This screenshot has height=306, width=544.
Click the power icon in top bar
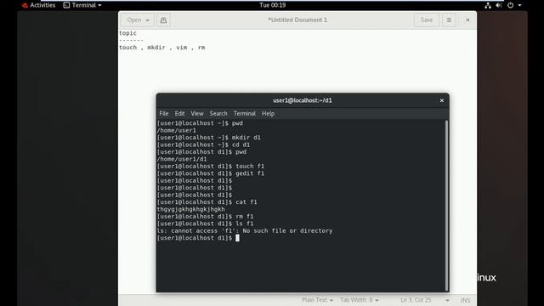click(510, 5)
